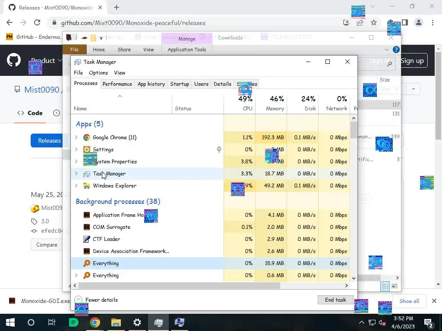Screen dimensions: 442x331
Task: Click the GitHub octocat logo on the page
Action: 14,60
